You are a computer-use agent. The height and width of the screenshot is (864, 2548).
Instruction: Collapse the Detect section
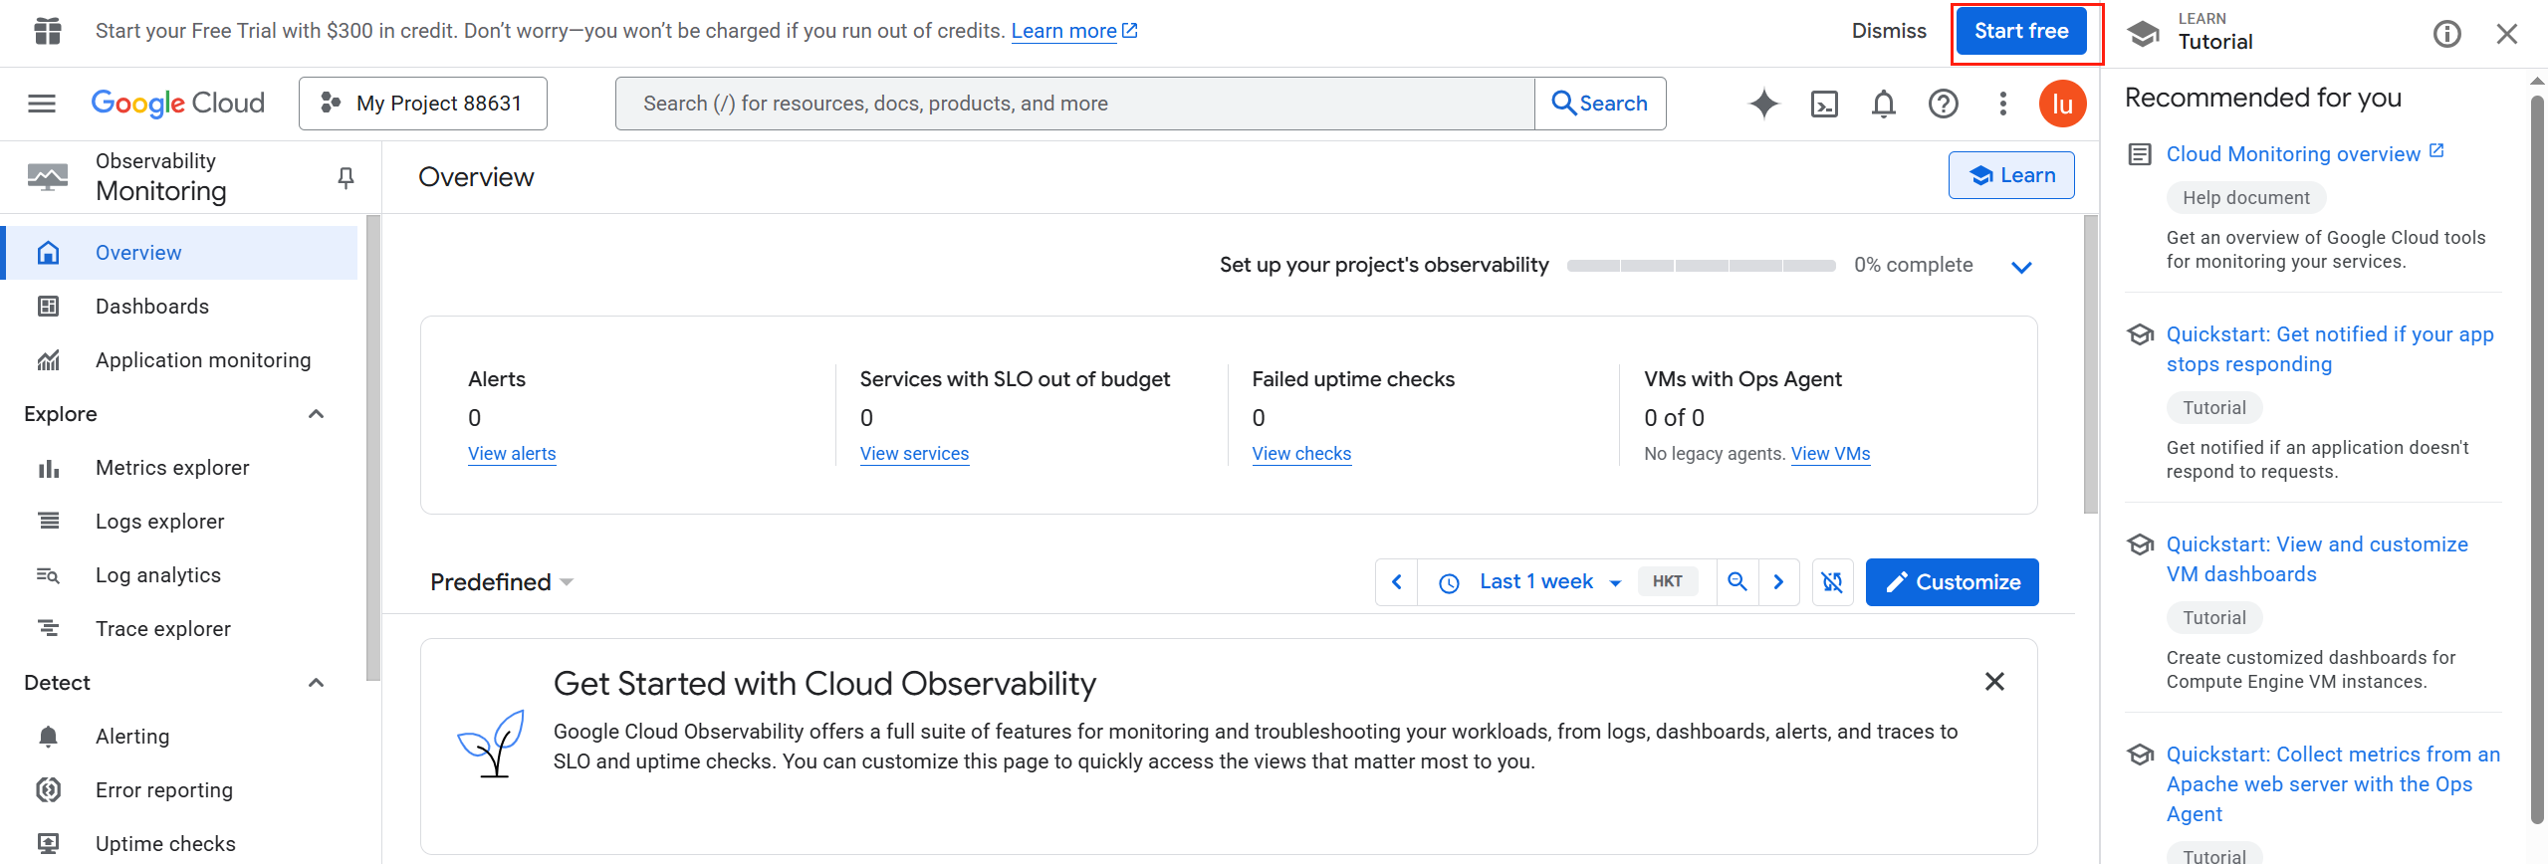[317, 683]
